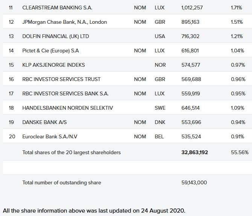The image size is (252, 216).
Task: Click DOLFIN FINANCIAL (UK) LTD entry
Action: (56, 36)
